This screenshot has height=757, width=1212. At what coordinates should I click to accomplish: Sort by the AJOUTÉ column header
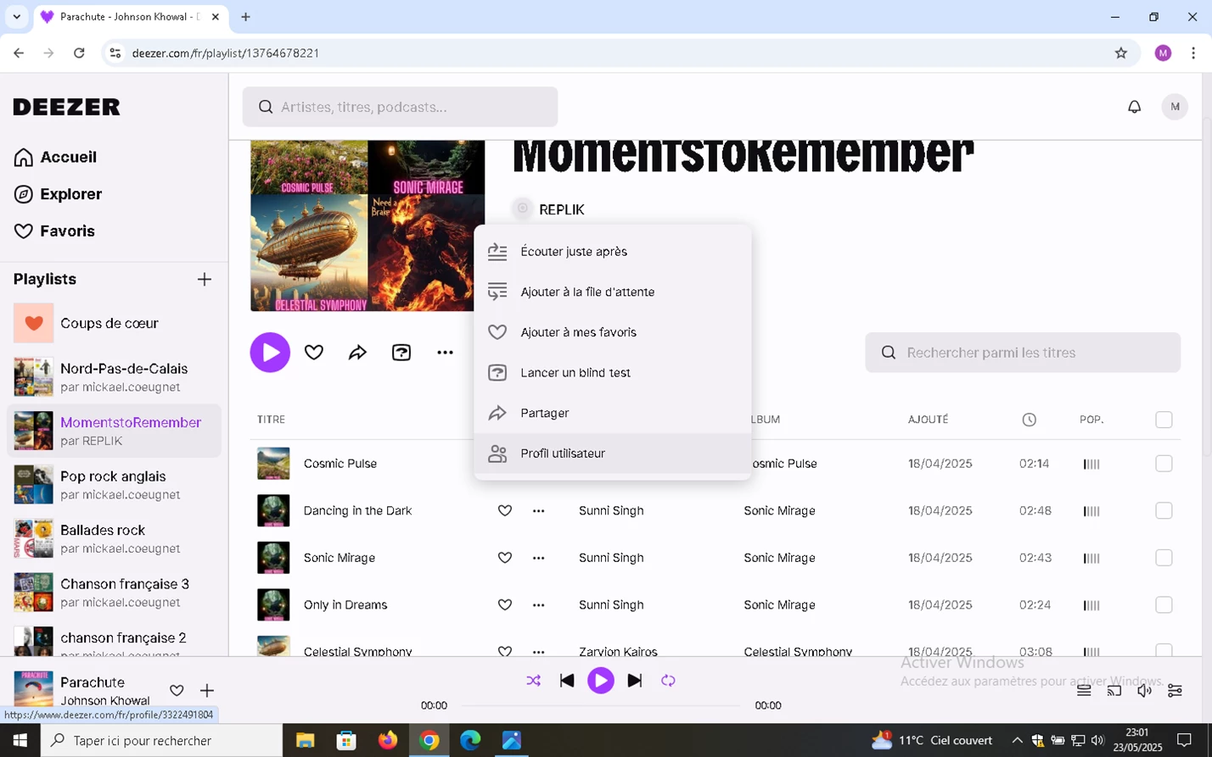click(x=929, y=420)
